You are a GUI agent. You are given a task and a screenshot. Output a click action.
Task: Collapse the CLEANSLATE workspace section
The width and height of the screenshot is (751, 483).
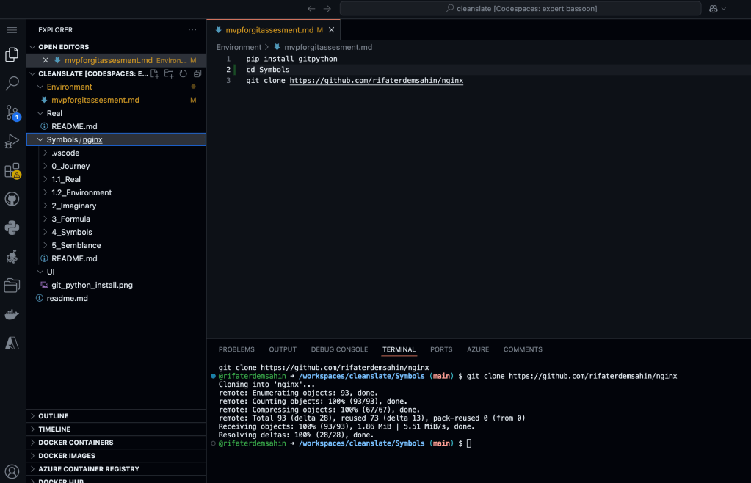coord(32,73)
